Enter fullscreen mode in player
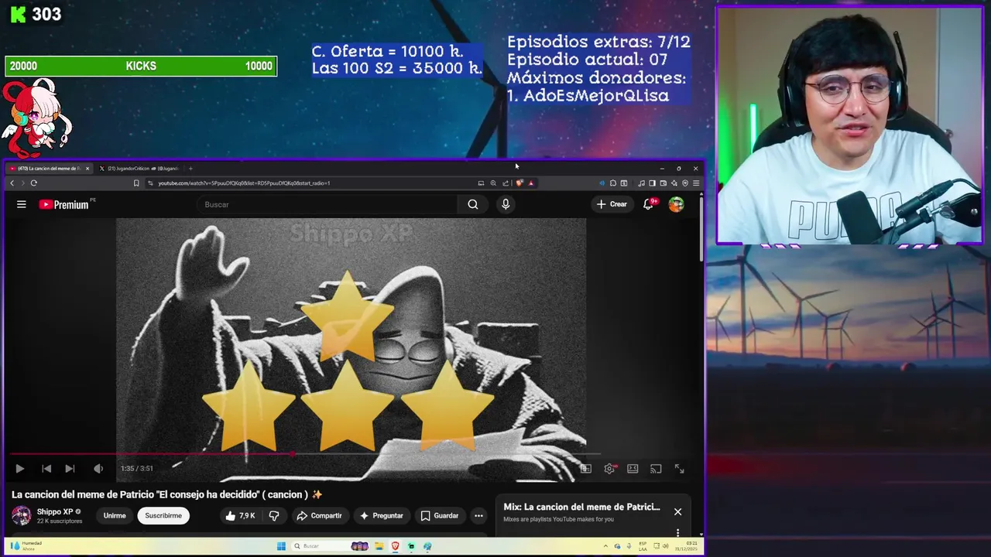Viewport: 991px width, 557px height. pyautogui.click(x=679, y=468)
